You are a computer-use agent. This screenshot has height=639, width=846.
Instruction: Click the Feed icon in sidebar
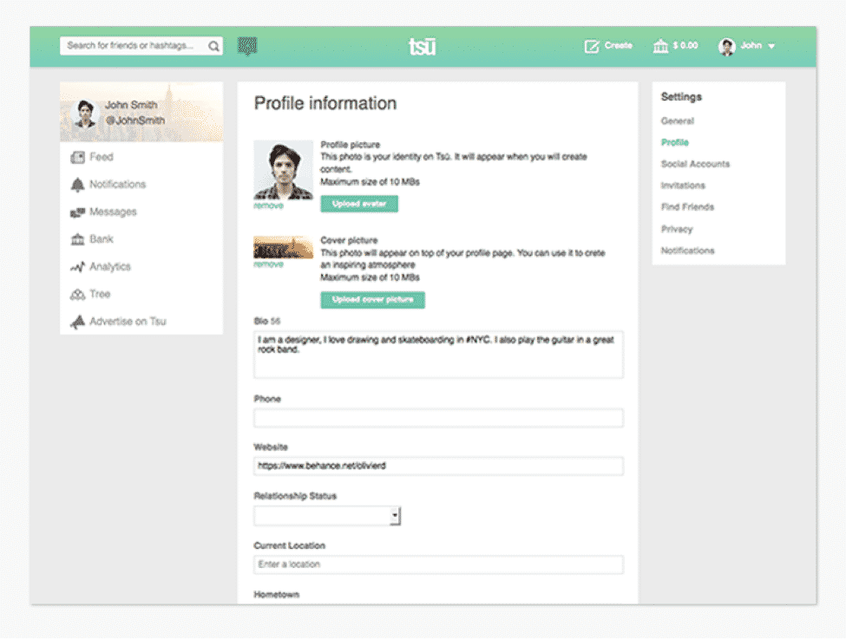(x=77, y=158)
